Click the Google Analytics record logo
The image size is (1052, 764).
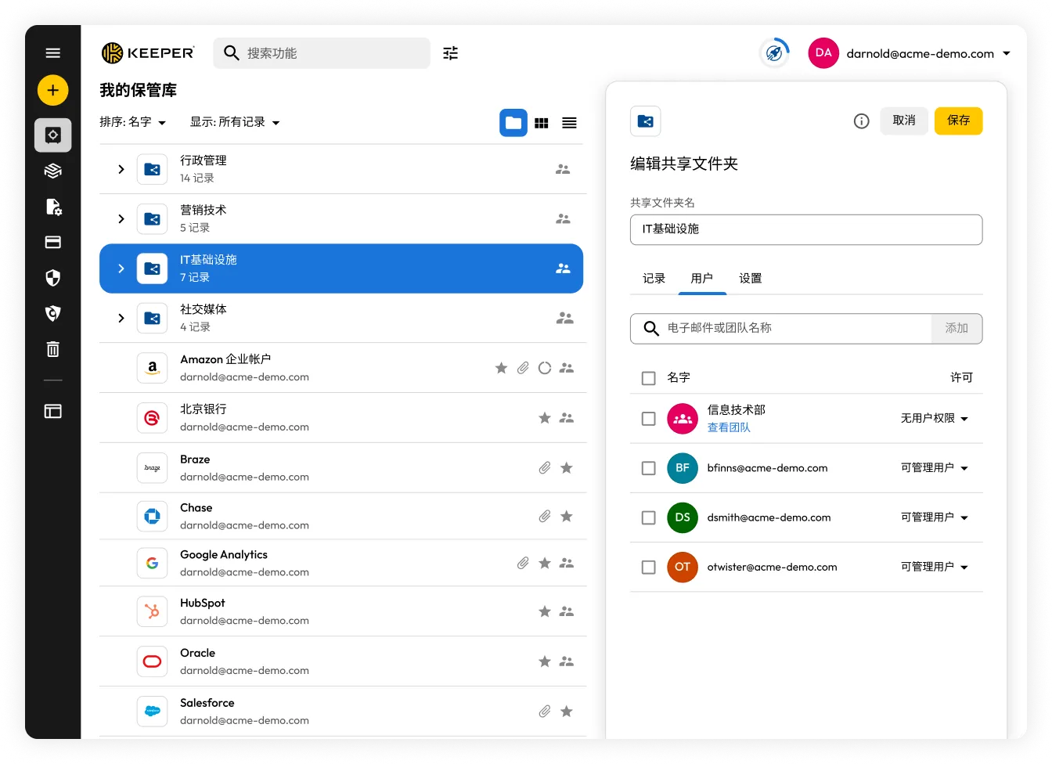[x=153, y=563]
